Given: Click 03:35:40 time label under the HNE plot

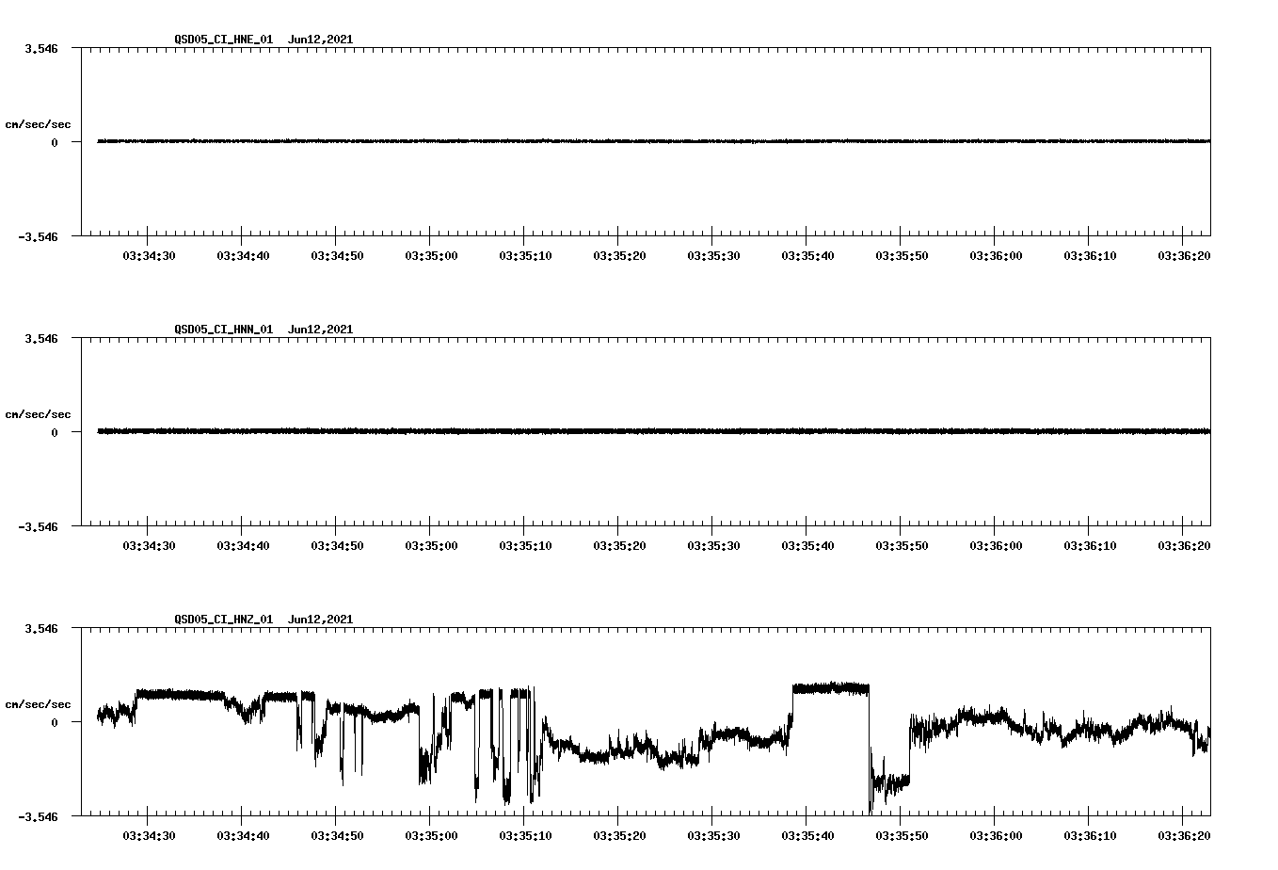Looking at the screenshot, I should click(x=807, y=256).
